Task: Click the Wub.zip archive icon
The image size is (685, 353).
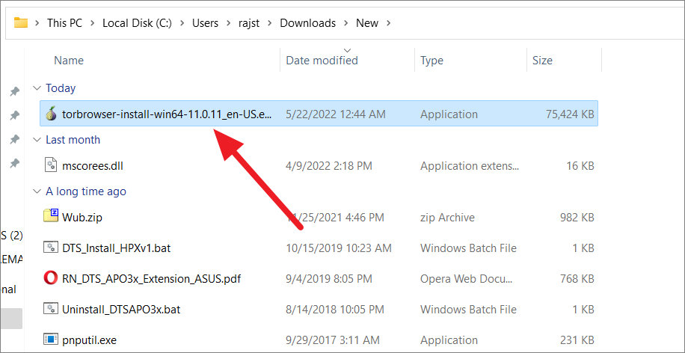Action: [51, 216]
